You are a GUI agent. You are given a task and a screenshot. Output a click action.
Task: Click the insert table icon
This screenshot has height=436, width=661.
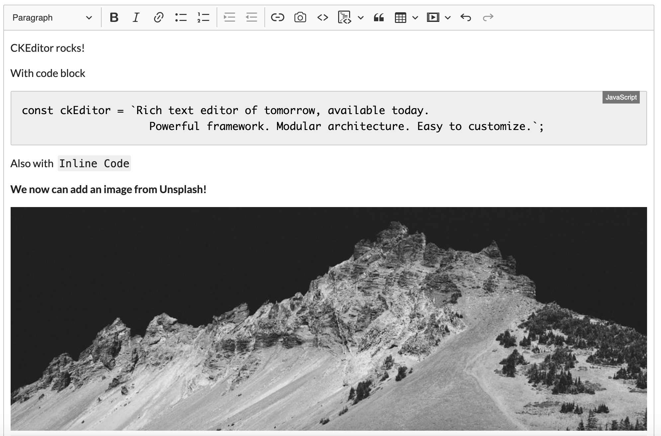click(400, 17)
